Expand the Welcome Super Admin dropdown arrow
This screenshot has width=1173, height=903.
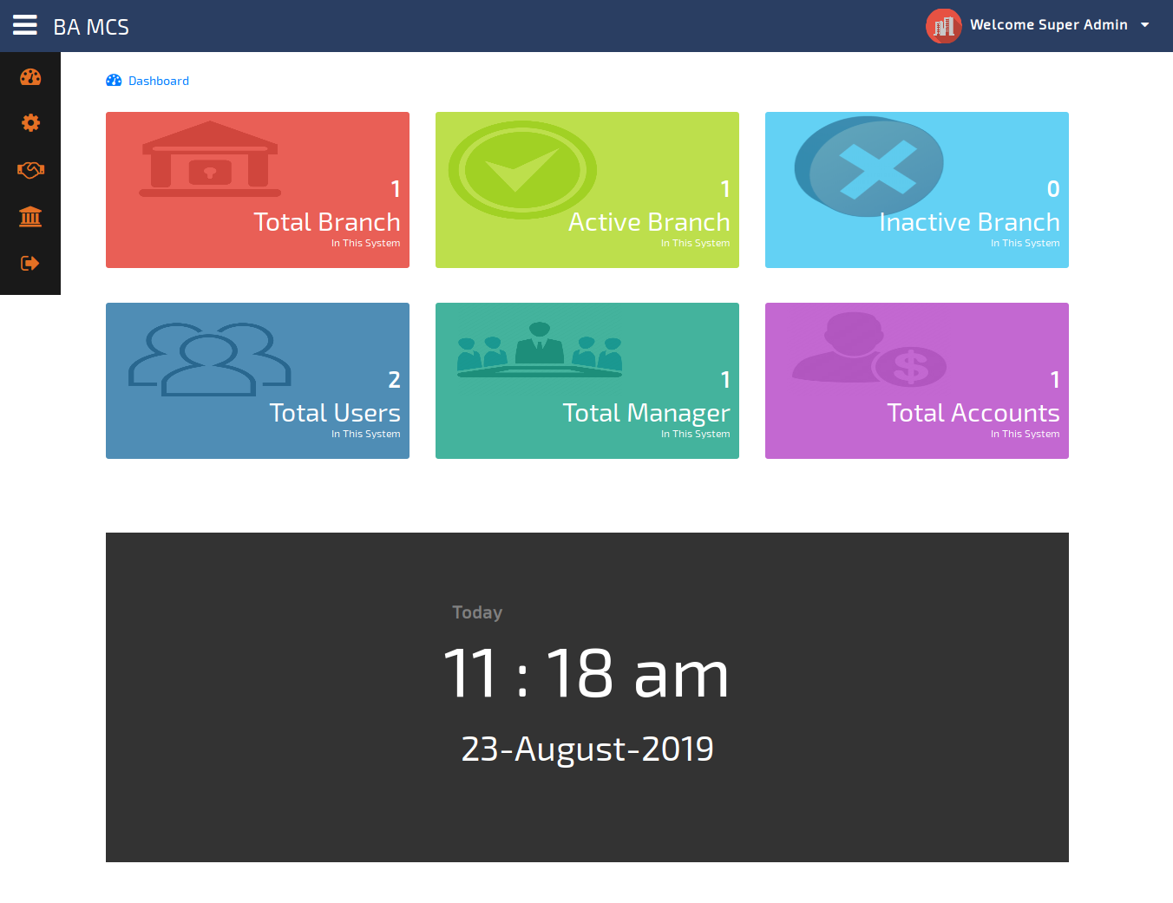(x=1145, y=25)
